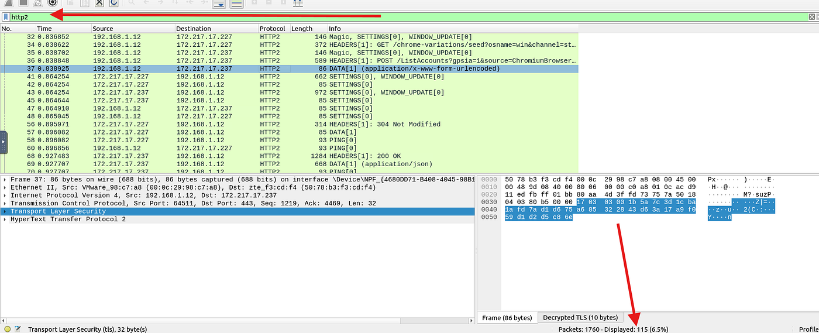Expand Transport Layer Security node

[x=5, y=211]
